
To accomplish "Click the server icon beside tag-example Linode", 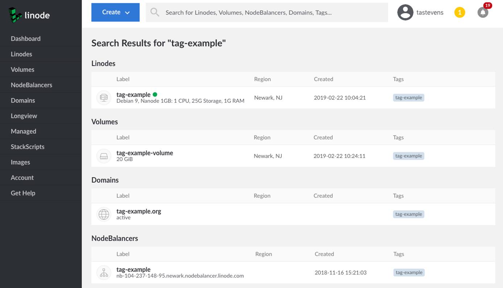I will [x=104, y=98].
